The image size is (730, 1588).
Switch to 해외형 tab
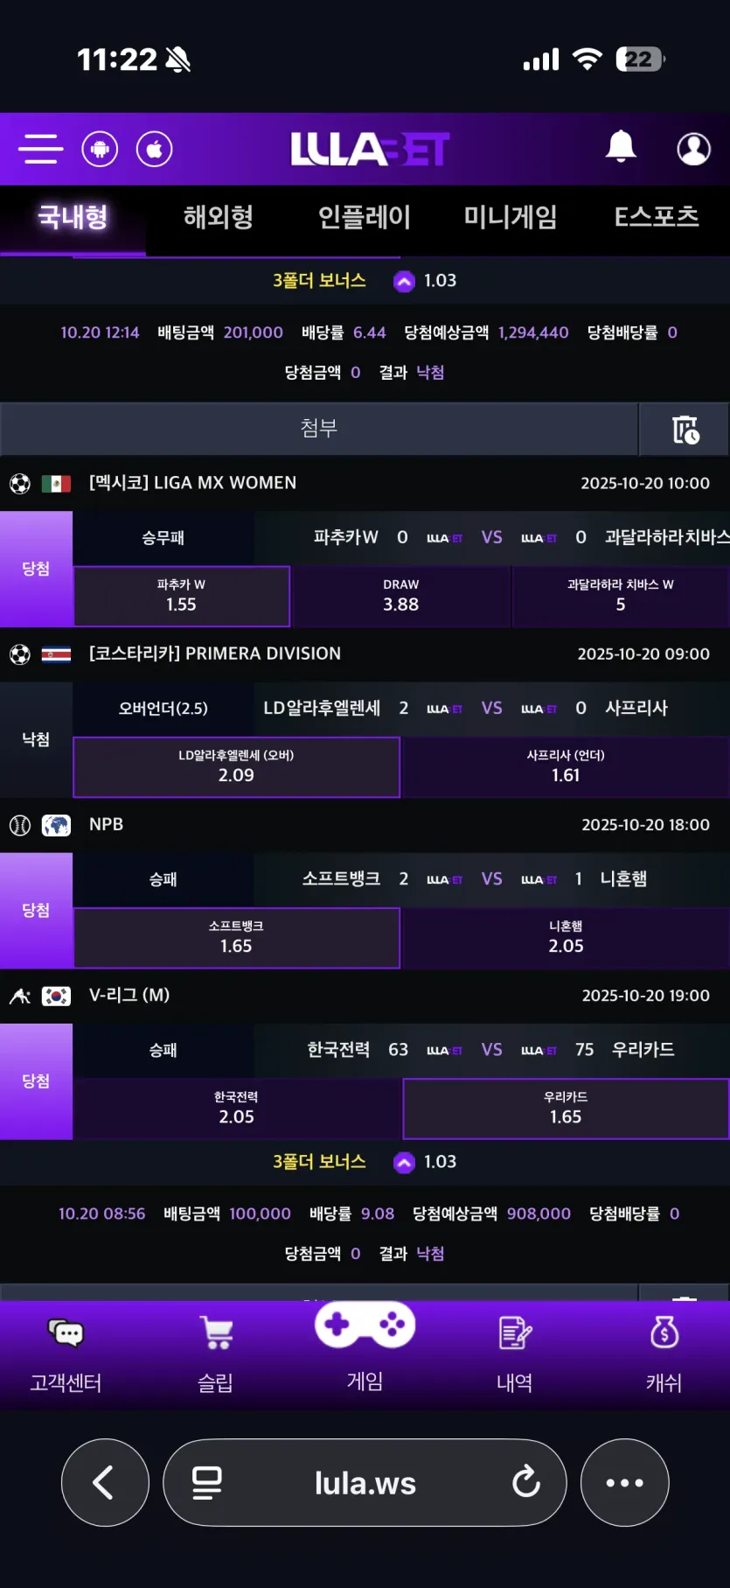click(x=219, y=217)
